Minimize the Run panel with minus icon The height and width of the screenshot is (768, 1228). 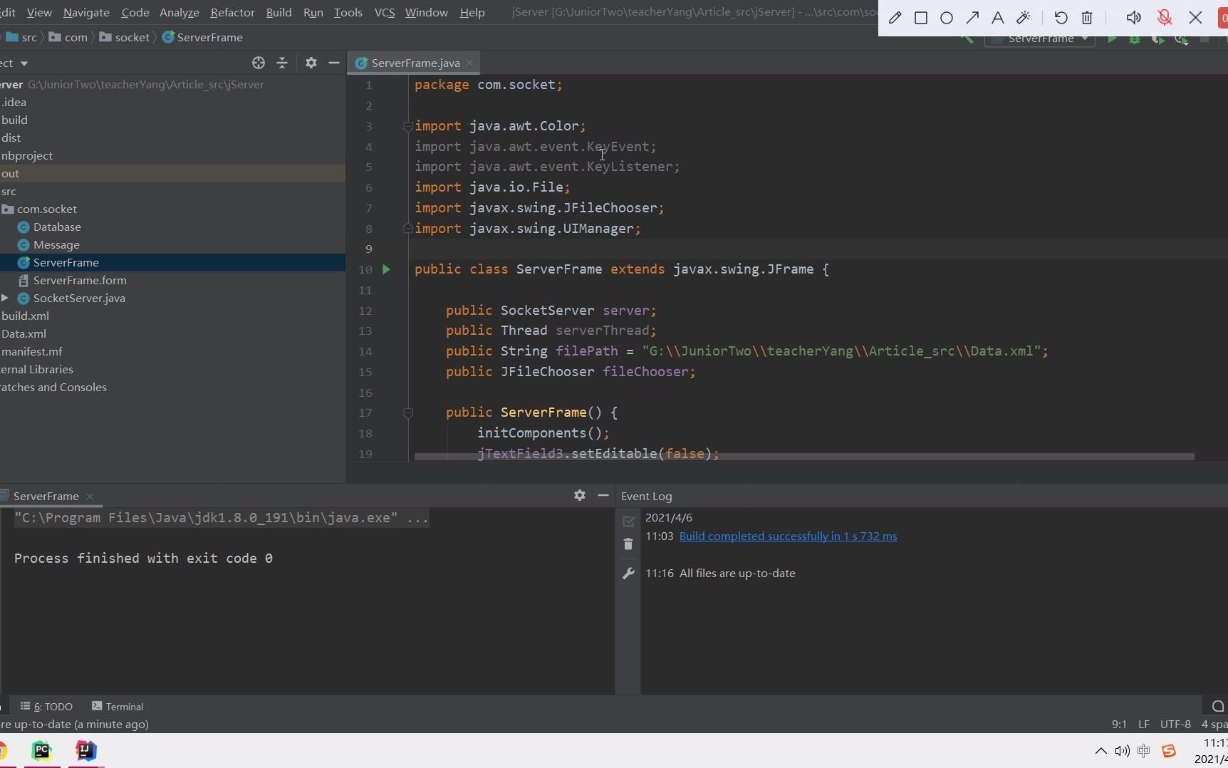pos(603,495)
